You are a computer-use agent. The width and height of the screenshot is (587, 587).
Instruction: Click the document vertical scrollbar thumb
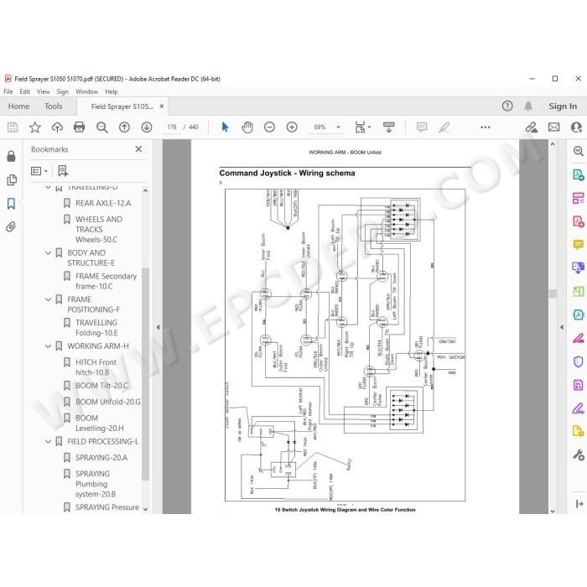click(x=553, y=293)
